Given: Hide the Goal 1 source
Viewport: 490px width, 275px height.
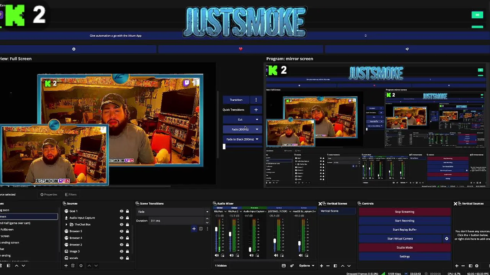Looking at the screenshot, I should (122, 211).
